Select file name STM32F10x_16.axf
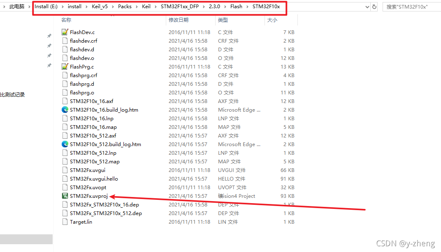The height and width of the screenshot is (252, 441). coord(91,101)
